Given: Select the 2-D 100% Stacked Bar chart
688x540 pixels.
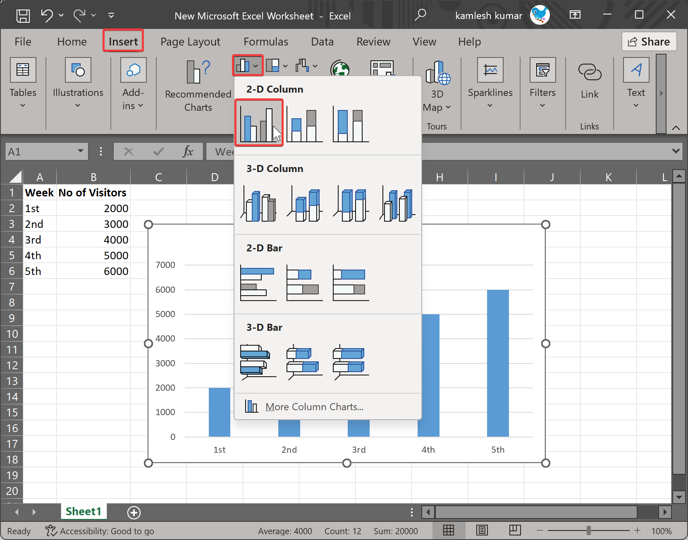Looking at the screenshot, I should pyautogui.click(x=351, y=283).
